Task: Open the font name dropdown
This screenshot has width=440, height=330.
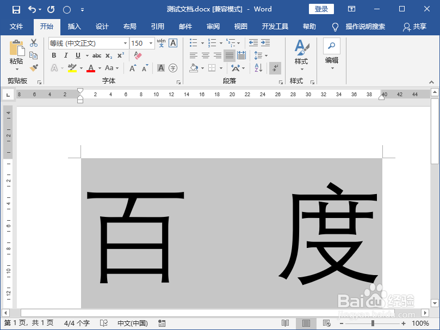Action: click(125, 43)
